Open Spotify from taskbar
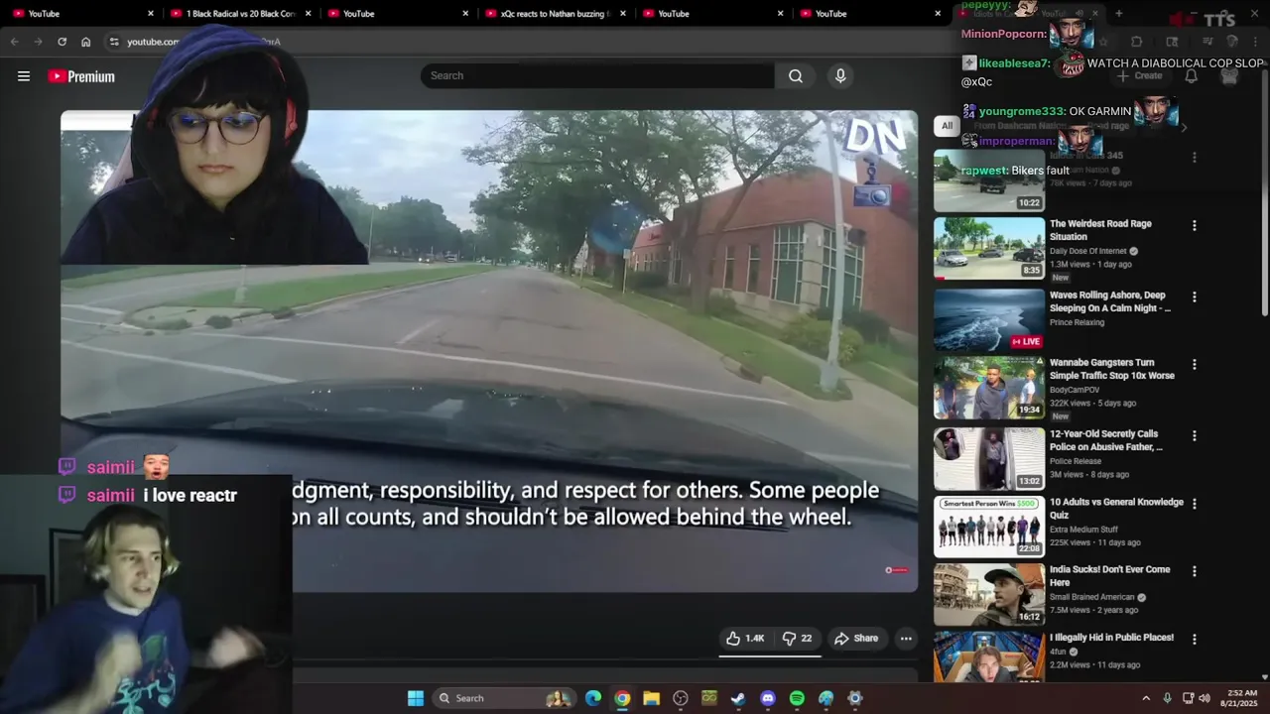 tap(797, 698)
